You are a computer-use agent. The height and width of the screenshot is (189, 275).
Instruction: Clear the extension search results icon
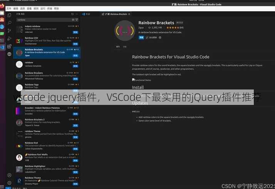pos(73,20)
